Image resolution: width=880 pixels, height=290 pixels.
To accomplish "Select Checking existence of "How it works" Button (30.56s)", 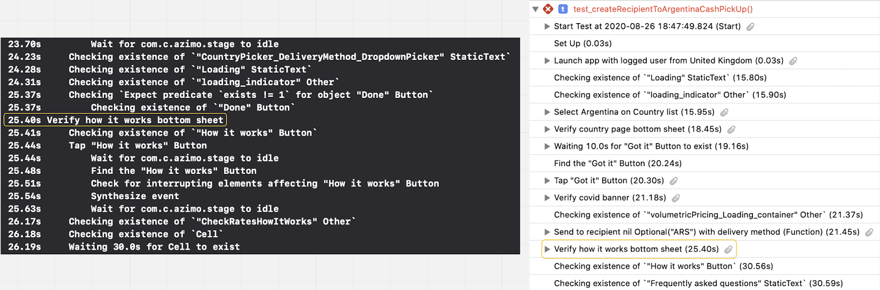I will pos(663,266).
